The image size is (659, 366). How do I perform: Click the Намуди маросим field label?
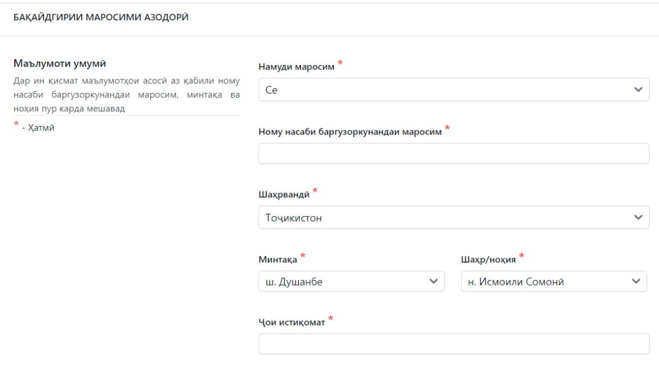(x=297, y=67)
